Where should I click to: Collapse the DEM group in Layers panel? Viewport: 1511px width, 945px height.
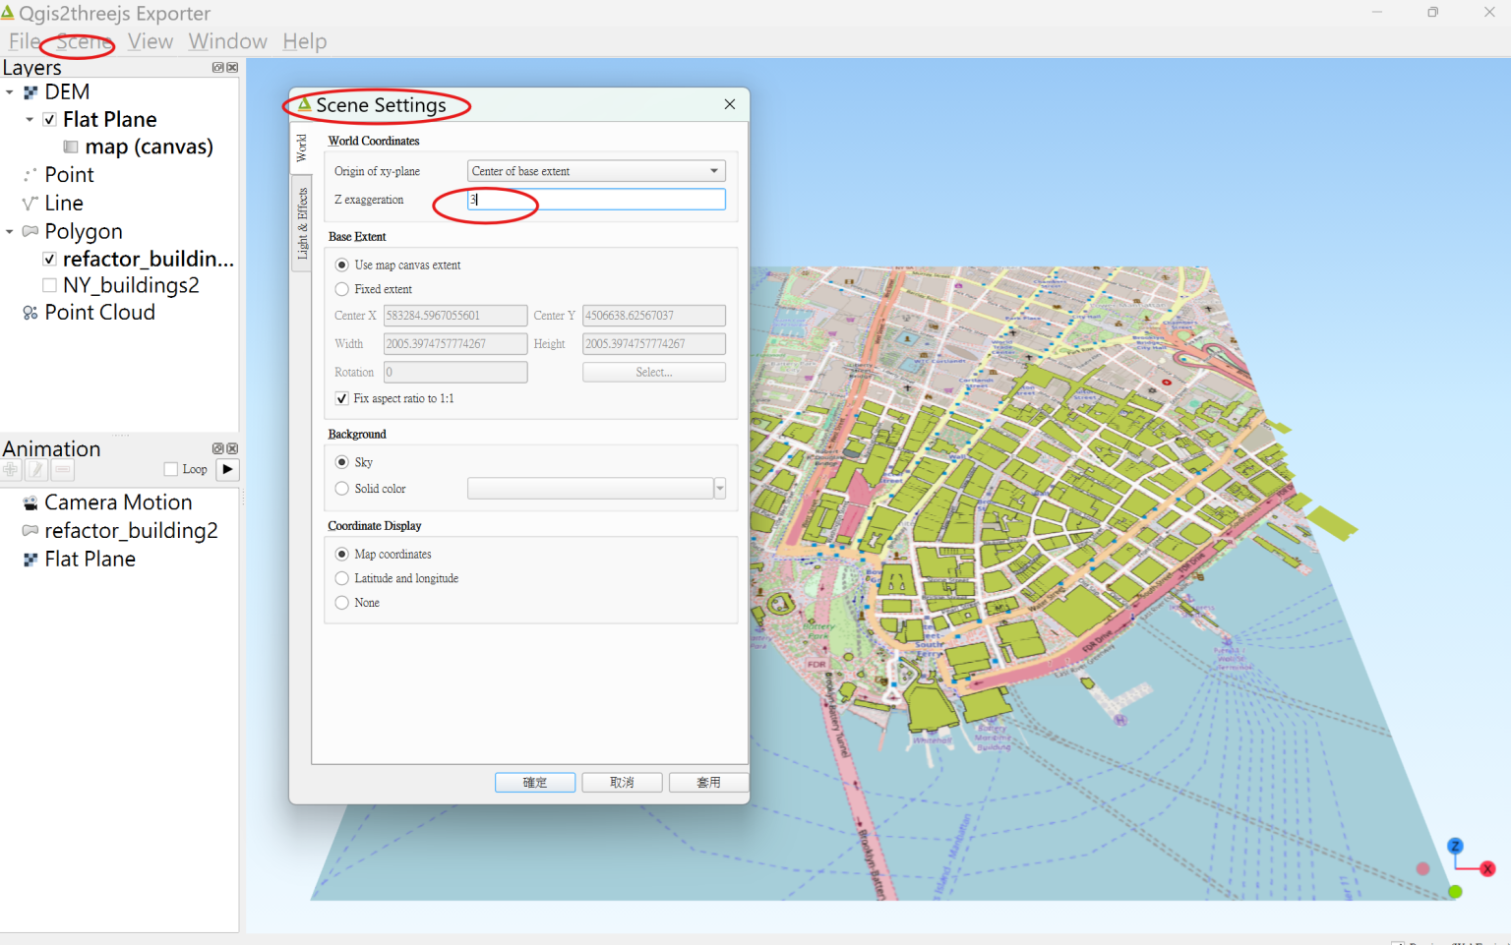9,91
